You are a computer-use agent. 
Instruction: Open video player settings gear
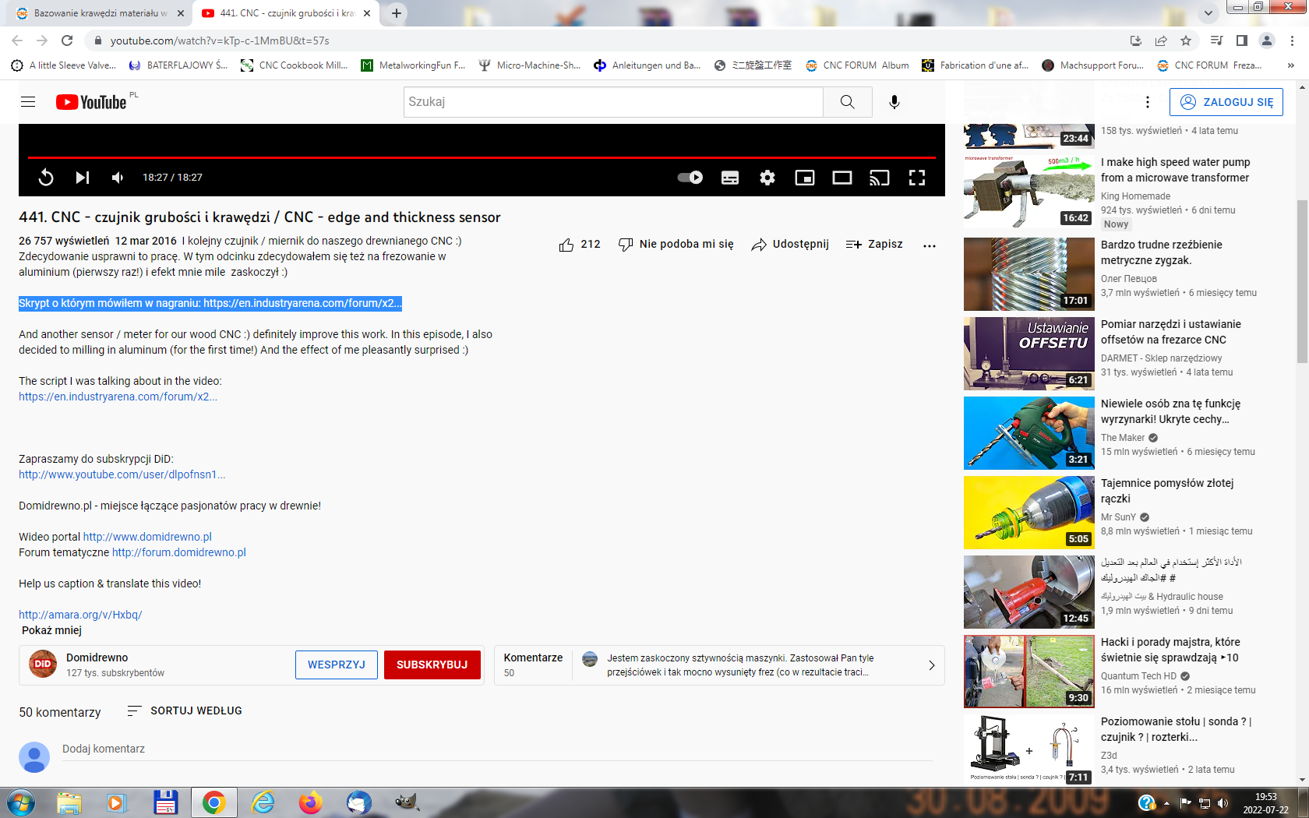(767, 178)
